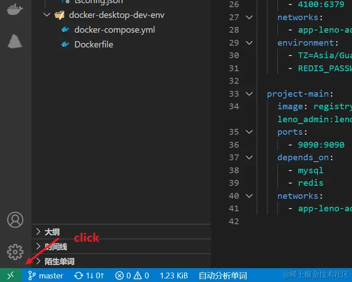The image size is (352, 282).
Task: Click the image key on line 34
Action: tap(290, 107)
